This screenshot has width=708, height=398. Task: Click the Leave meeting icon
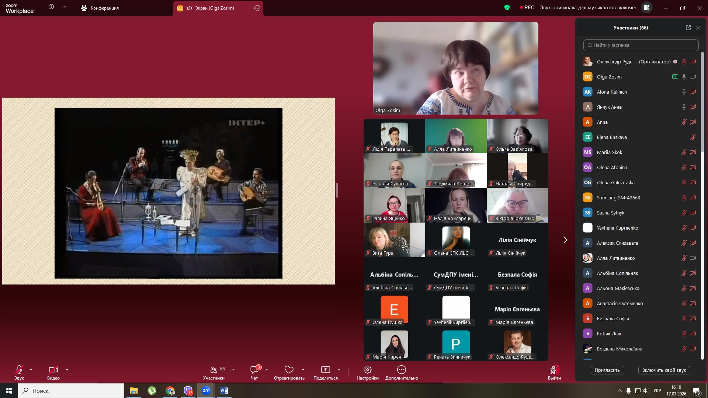tap(554, 370)
